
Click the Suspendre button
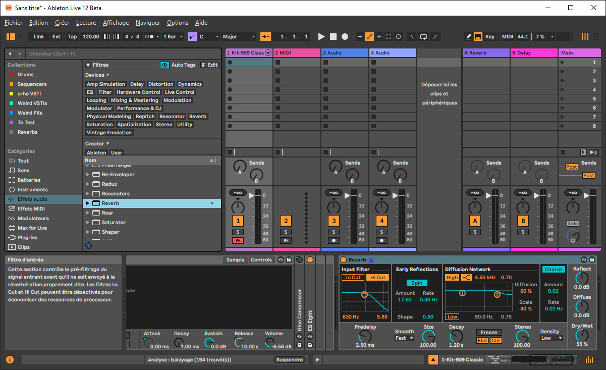pos(290,360)
